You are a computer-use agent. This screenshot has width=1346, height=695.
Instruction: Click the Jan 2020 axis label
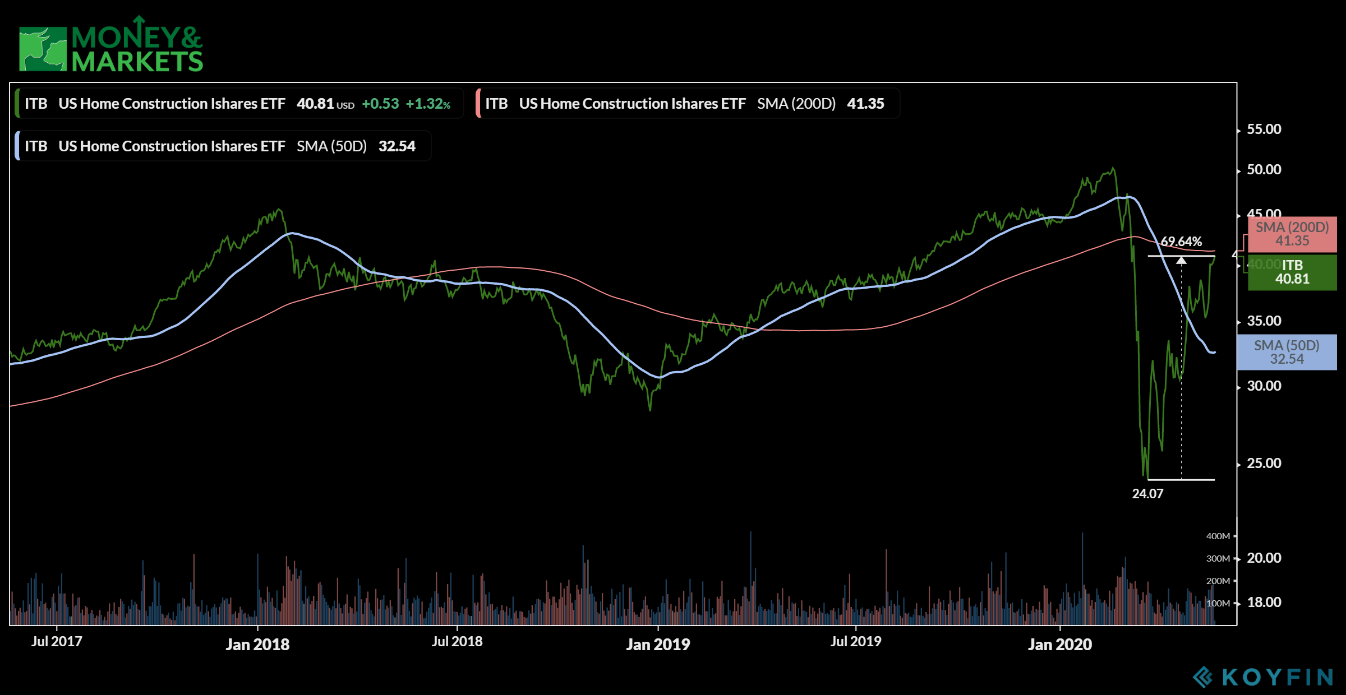tap(1060, 645)
